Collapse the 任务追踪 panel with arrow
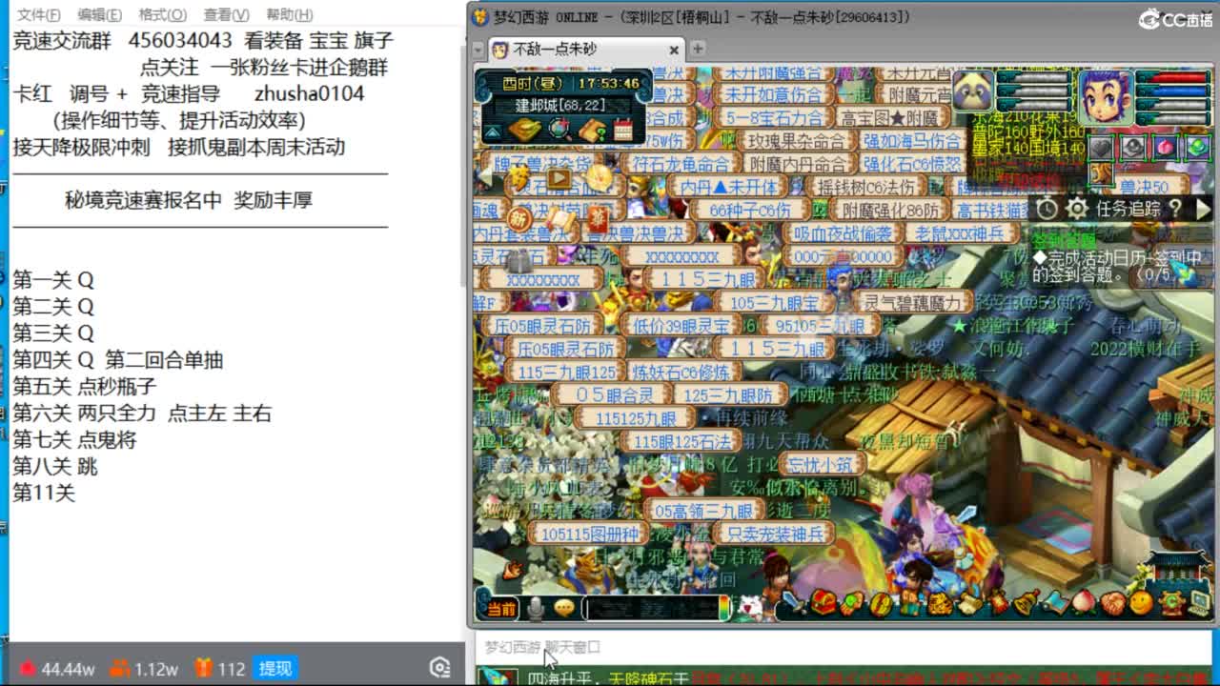Image resolution: width=1220 pixels, height=686 pixels. pyautogui.click(x=1202, y=209)
